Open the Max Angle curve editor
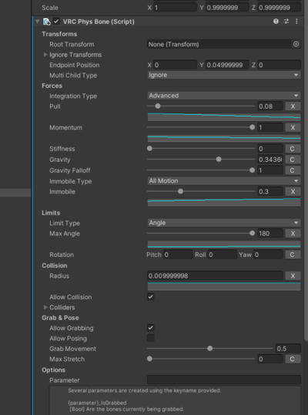Viewport: 308px width, 415px height. tap(224, 244)
